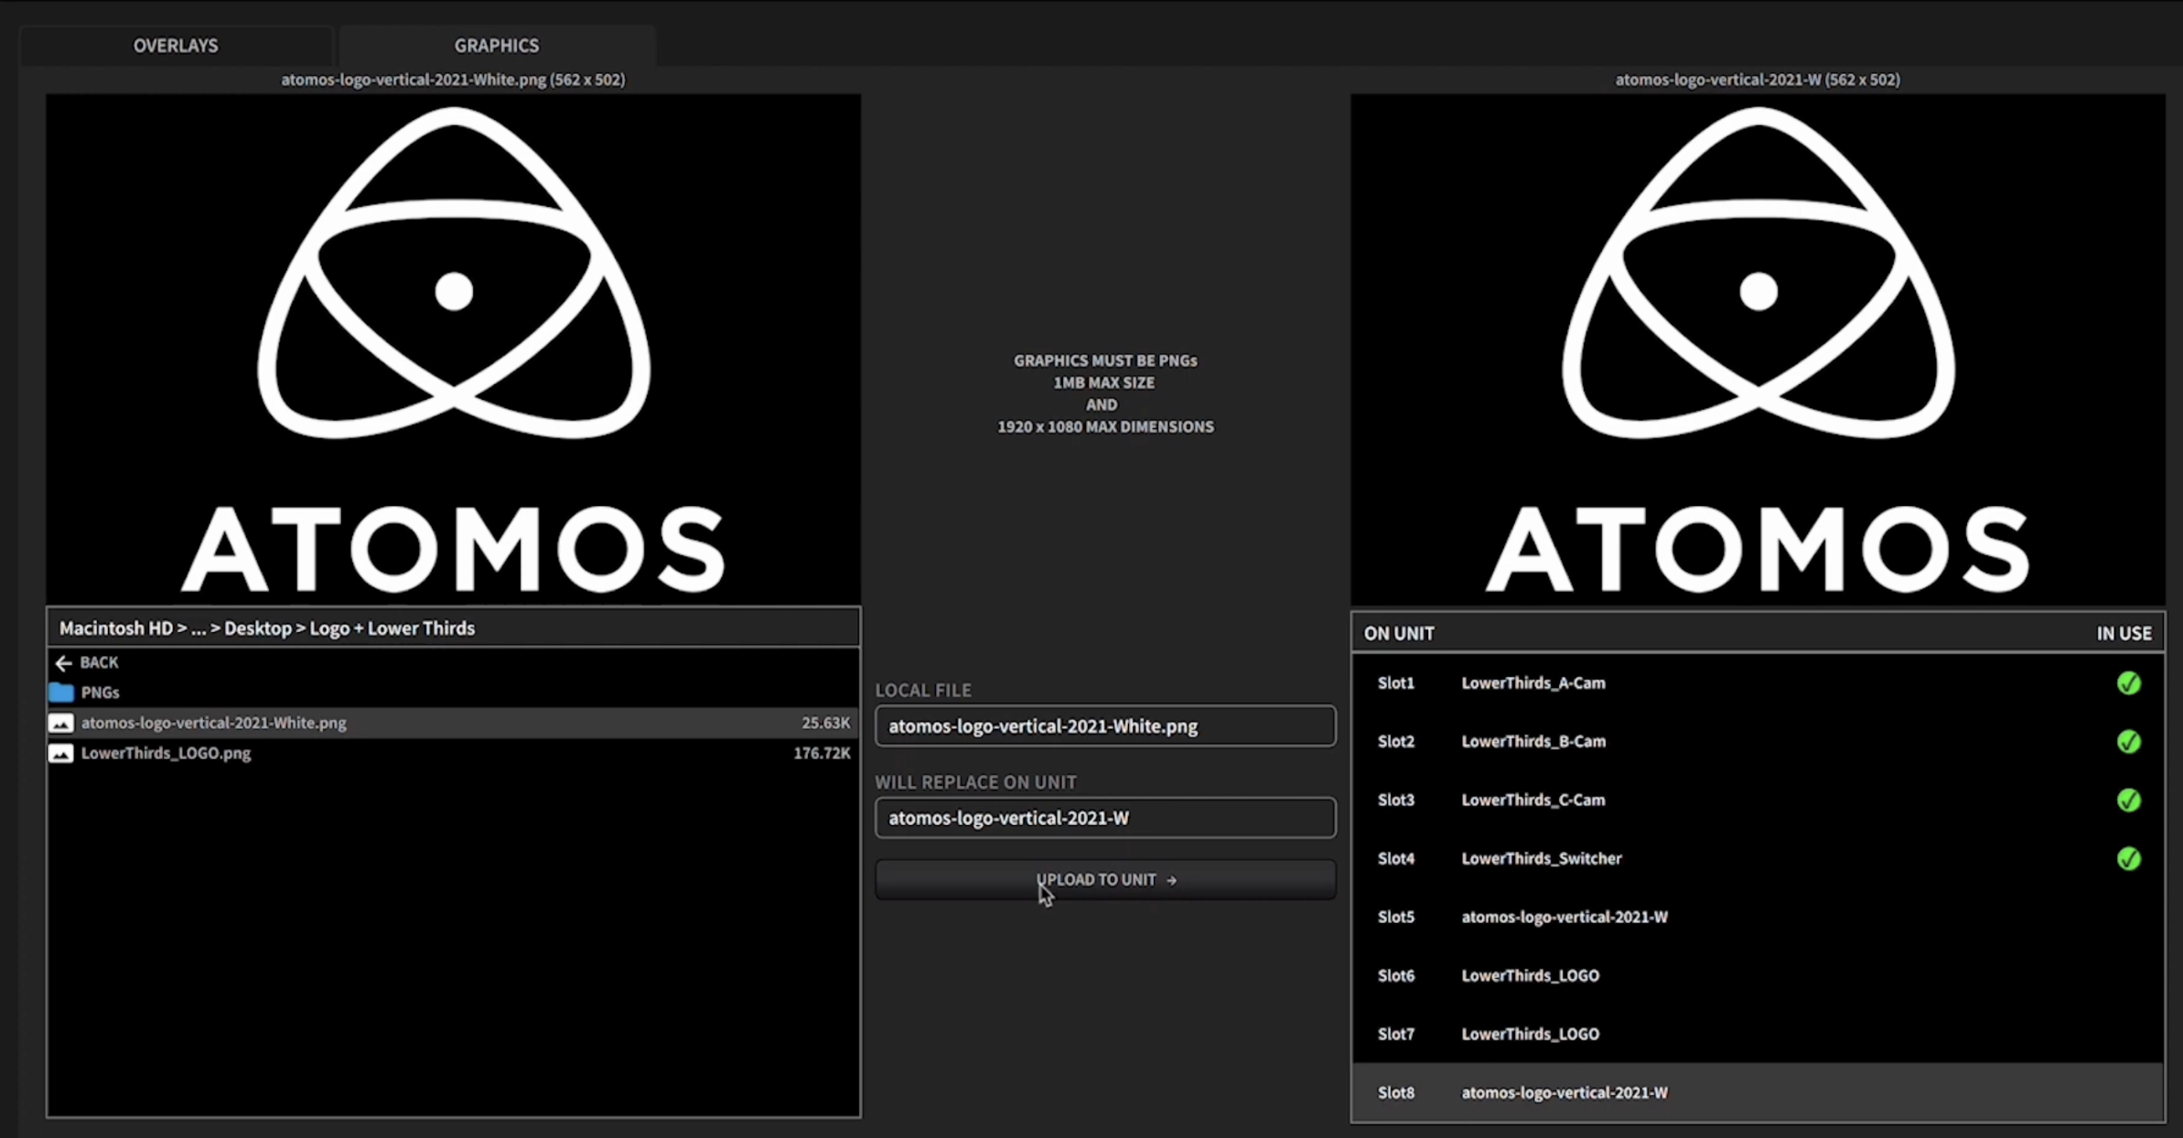Select Slot4 LowerThirds_Switcher row
Viewport: 2183px width, 1138px height.
1758,859
